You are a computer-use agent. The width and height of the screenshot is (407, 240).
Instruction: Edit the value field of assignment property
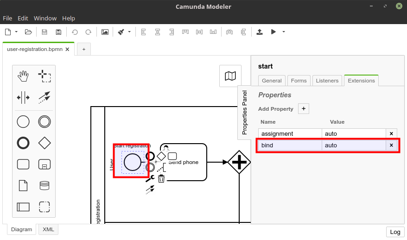click(354, 133)
